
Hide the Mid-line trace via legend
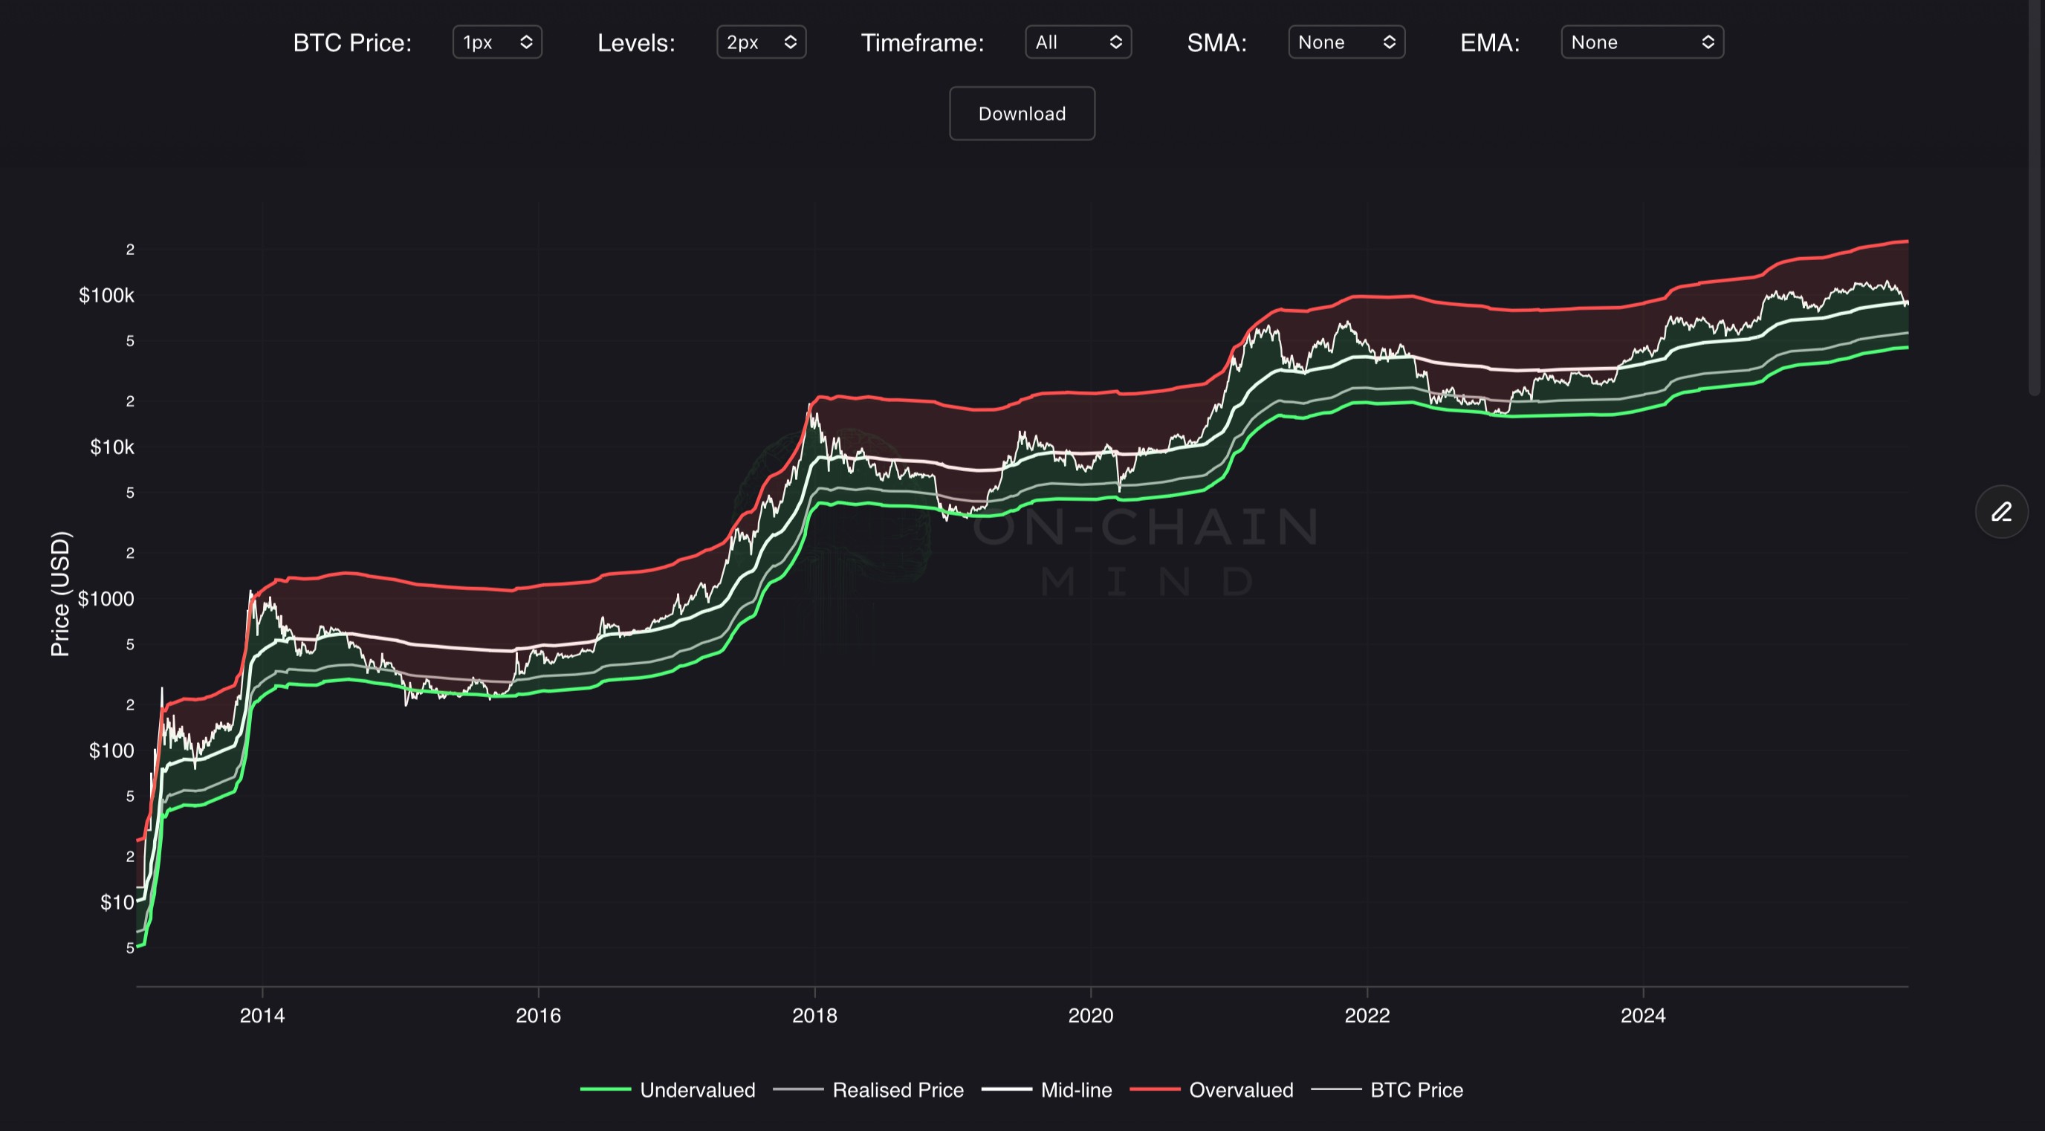(x=1076, y=1089)
